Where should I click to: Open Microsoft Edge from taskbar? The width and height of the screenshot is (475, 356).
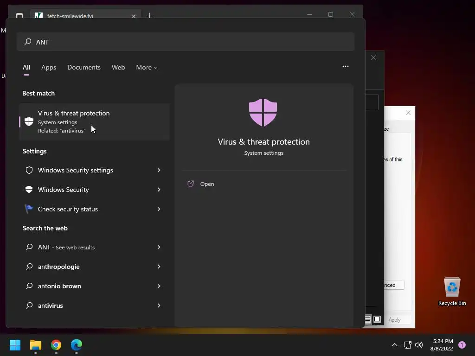(x=77, y=345)
